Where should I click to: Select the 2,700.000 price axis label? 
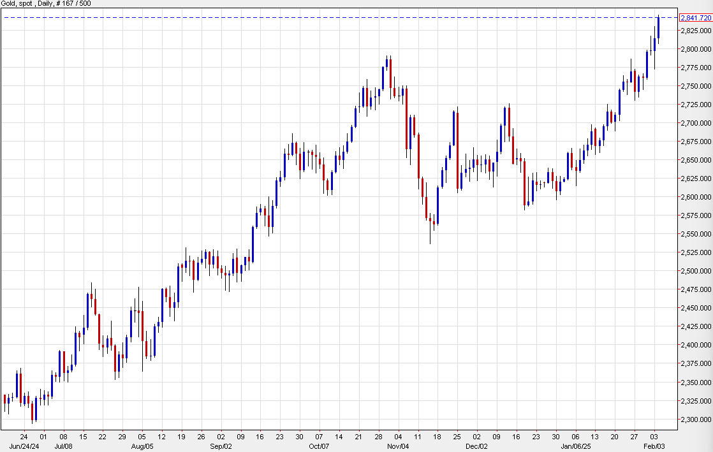pos(696,123)
